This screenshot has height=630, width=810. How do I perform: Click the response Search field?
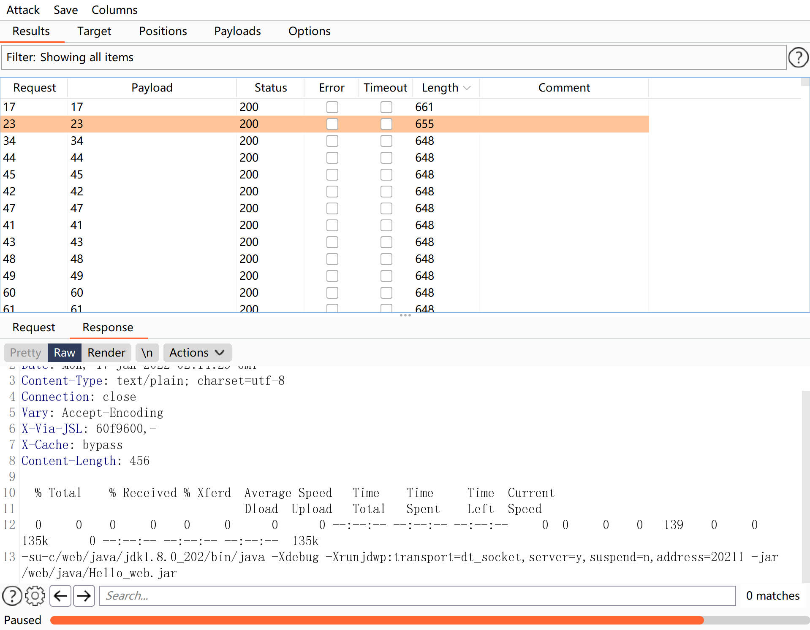pos(417,596)
